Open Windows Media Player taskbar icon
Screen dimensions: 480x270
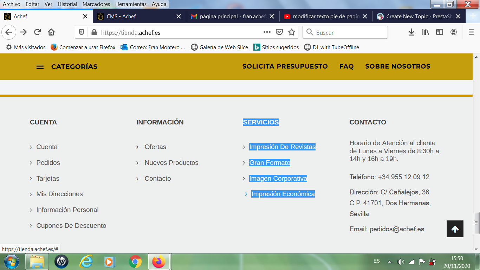tap(110, 262)
